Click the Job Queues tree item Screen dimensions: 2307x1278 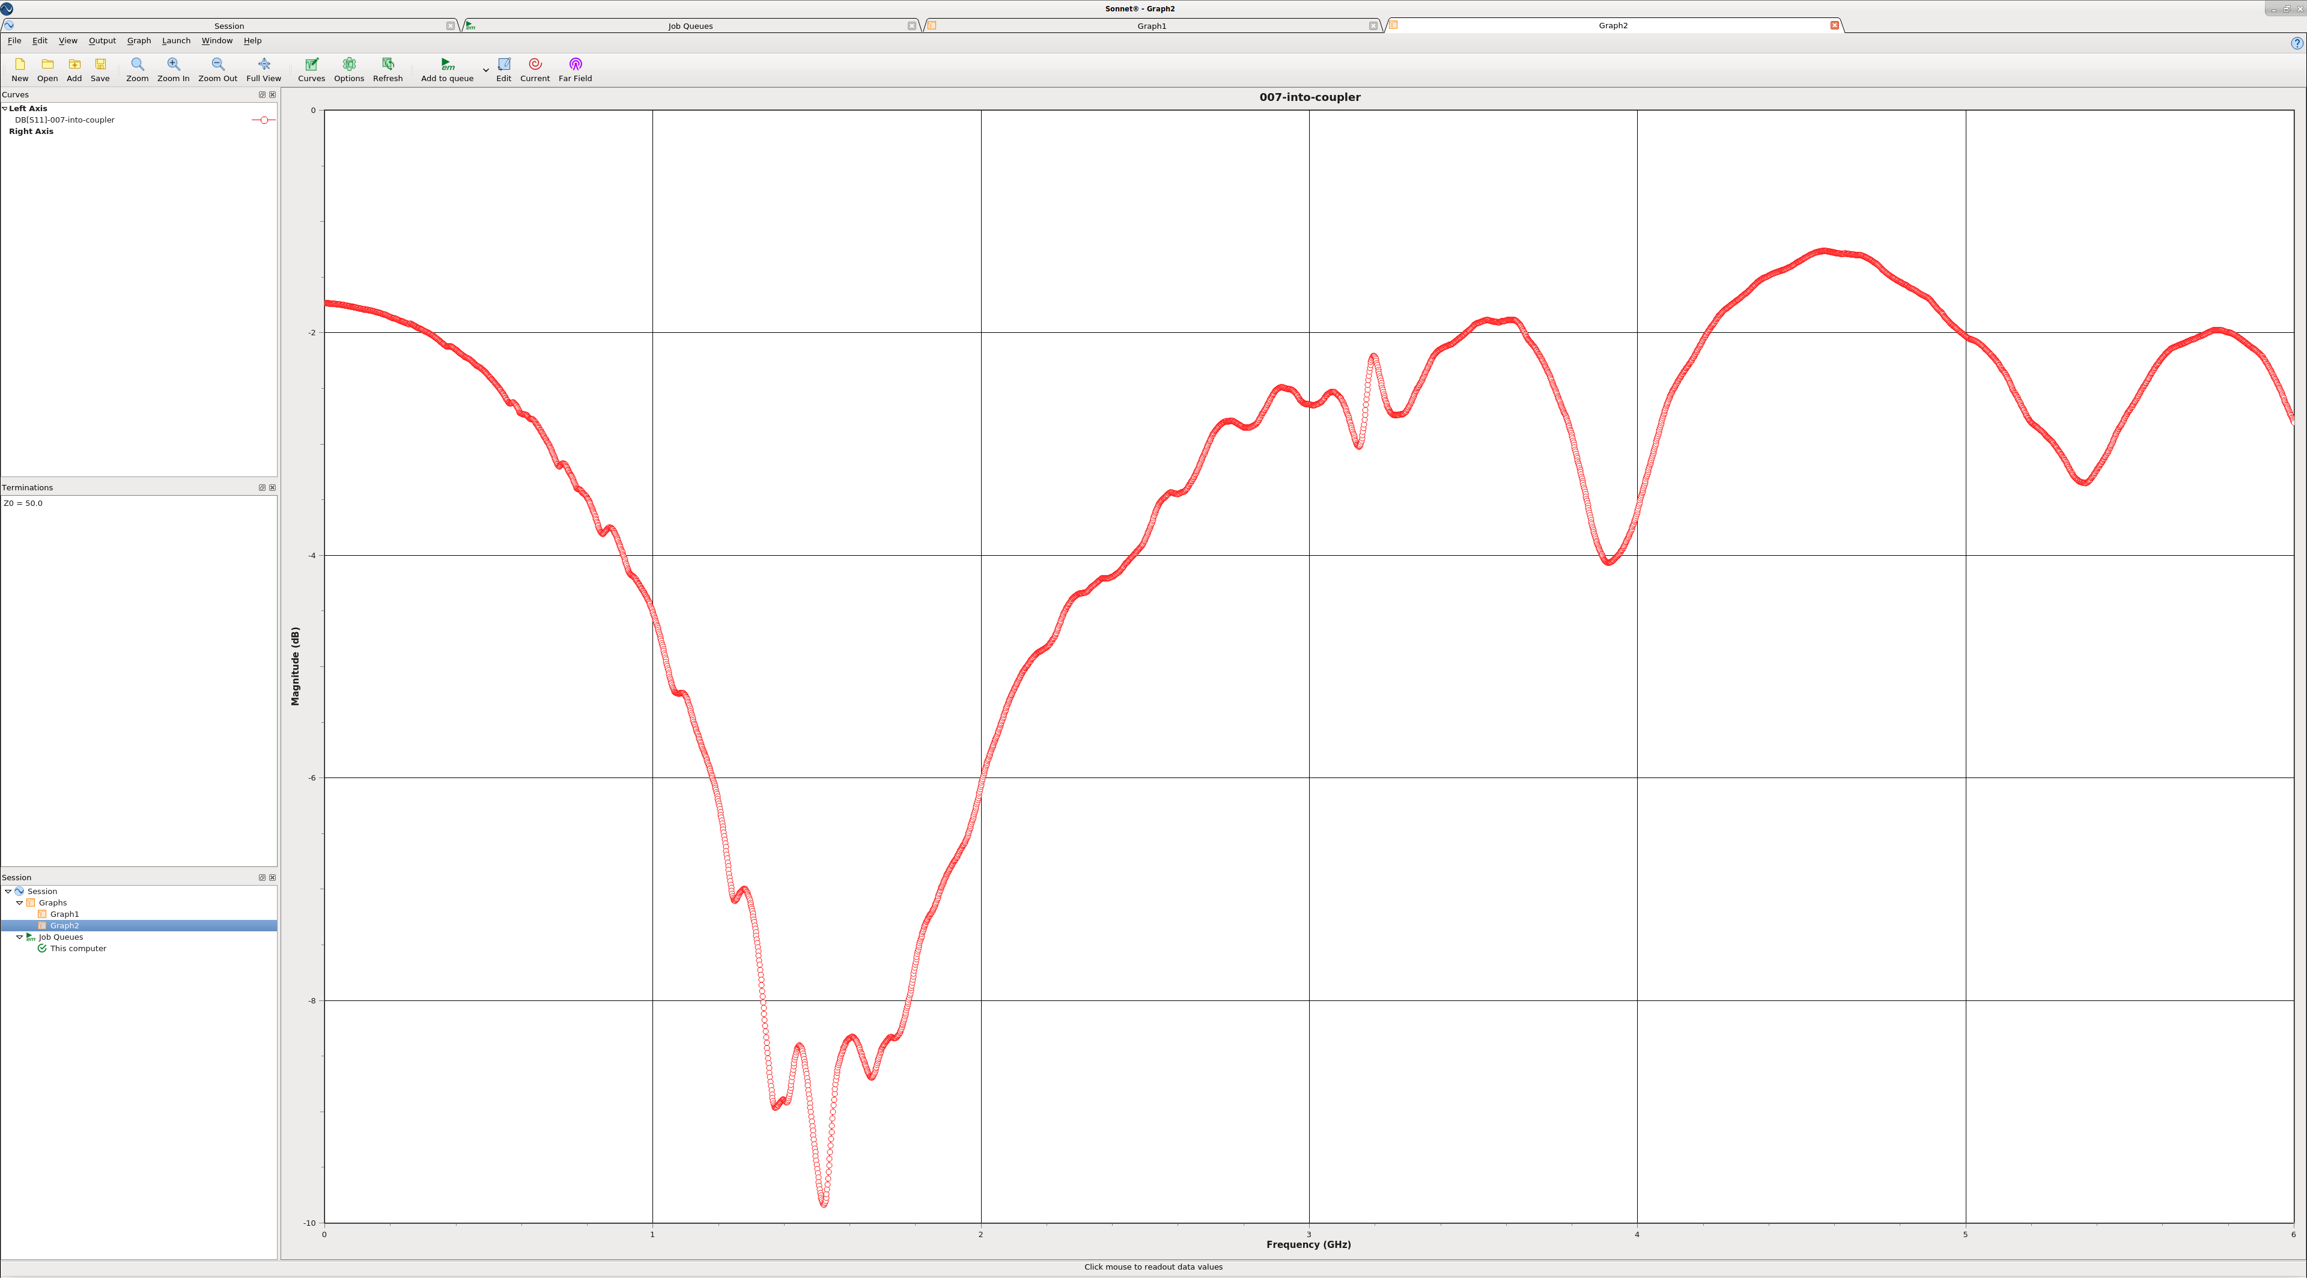coord(61,937)
